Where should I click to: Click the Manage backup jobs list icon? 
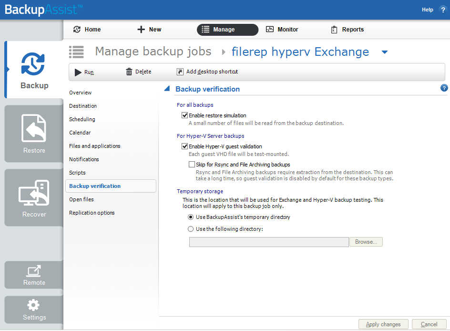pyautogui.click(x=76, y=52)
